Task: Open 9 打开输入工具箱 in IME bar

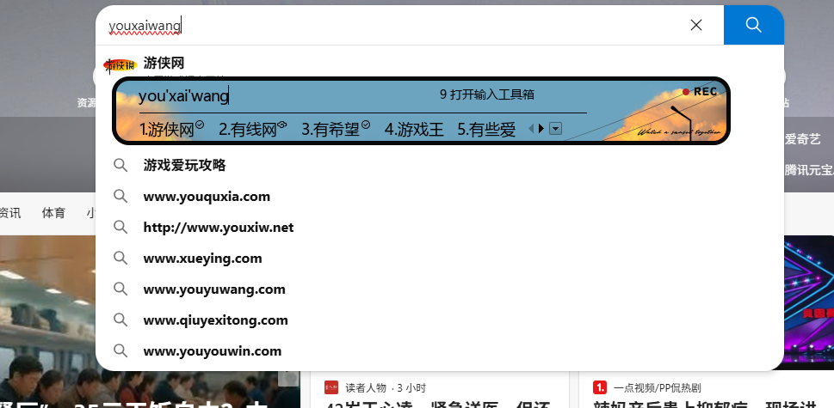Action: point(486,94)
